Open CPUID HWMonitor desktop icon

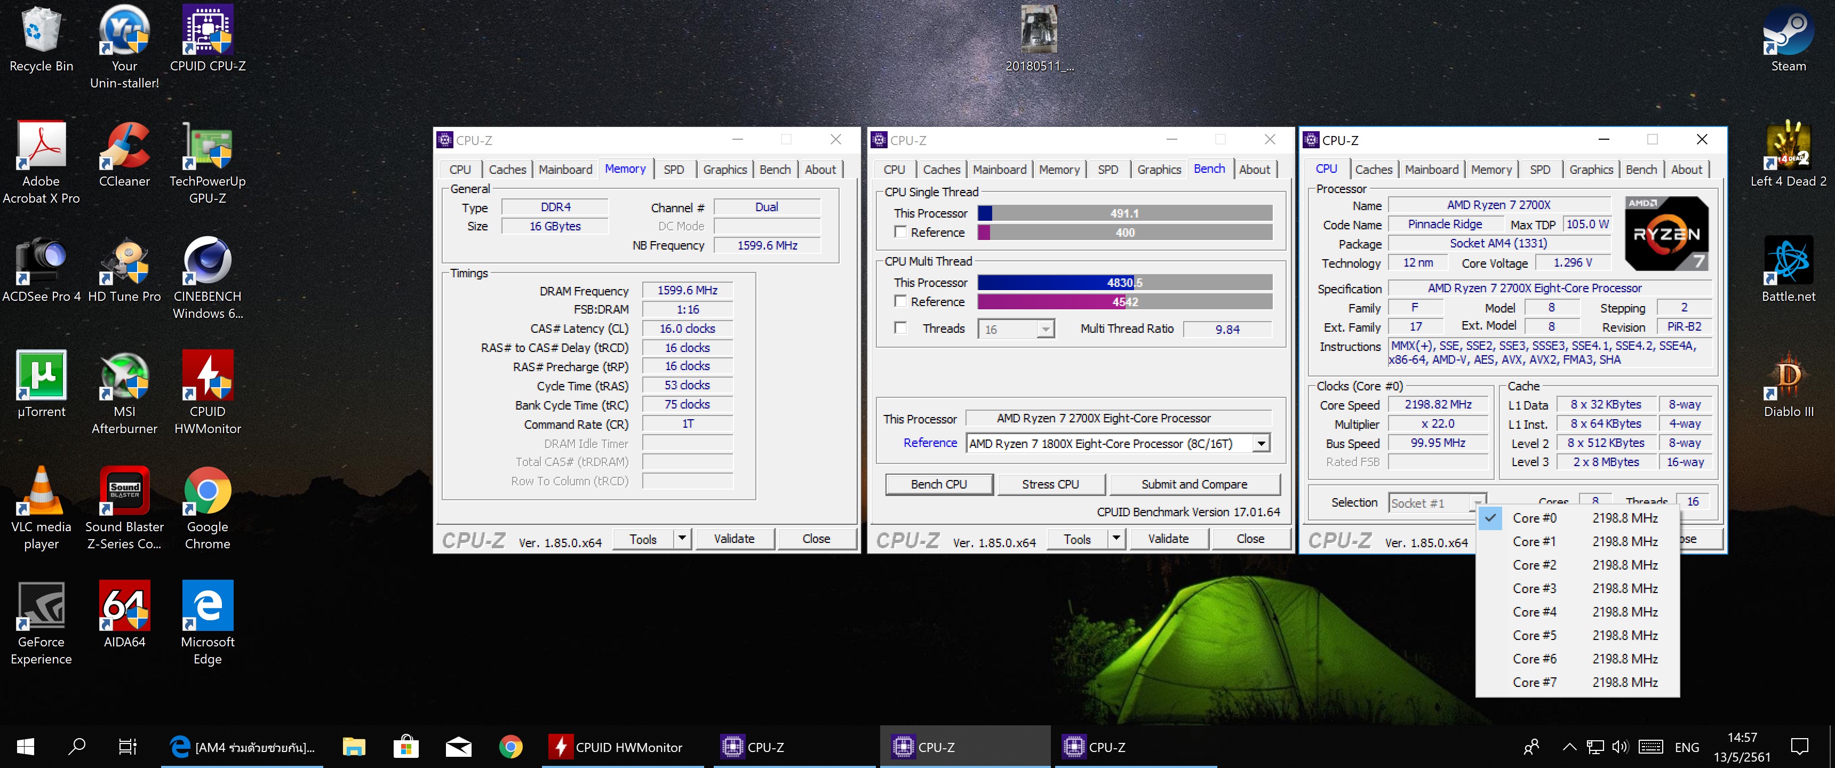tap(208, 393)
